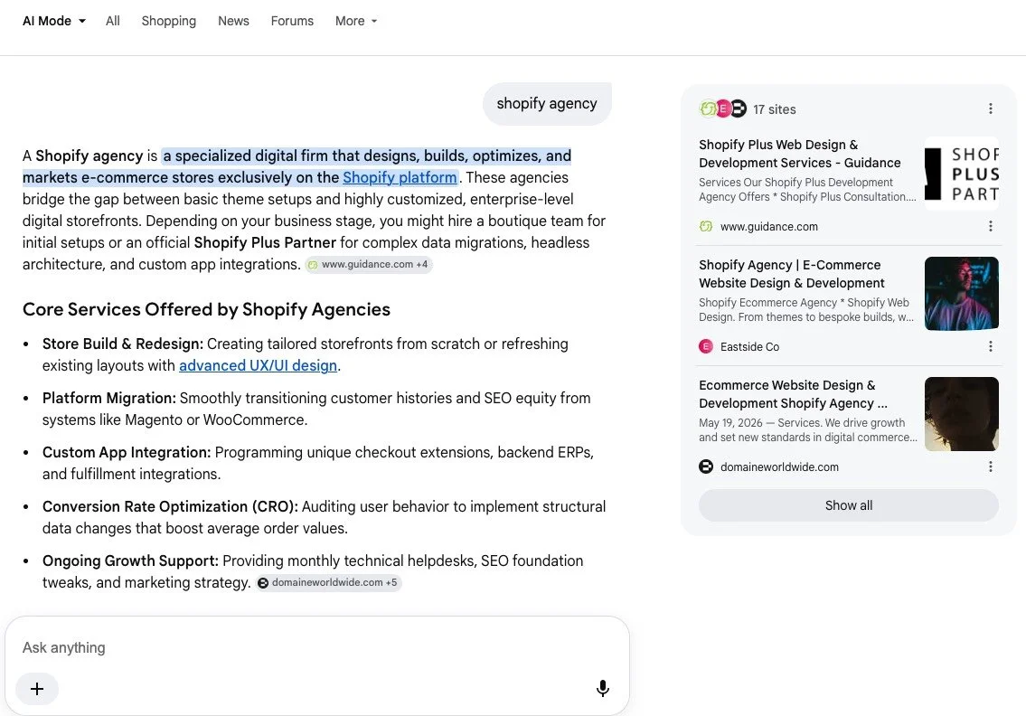The image size is (1026, 716).
Task: Click the 17 sites source icons
Action: click(722, 108)
